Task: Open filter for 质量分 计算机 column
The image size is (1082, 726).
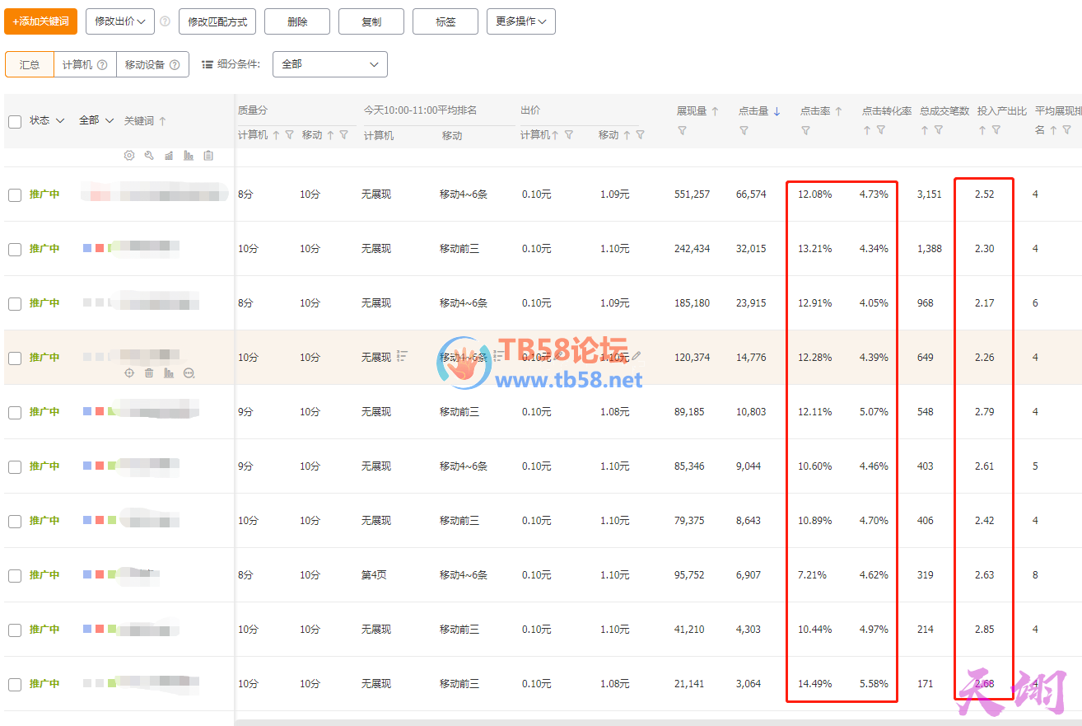Action: click(289, 134)
